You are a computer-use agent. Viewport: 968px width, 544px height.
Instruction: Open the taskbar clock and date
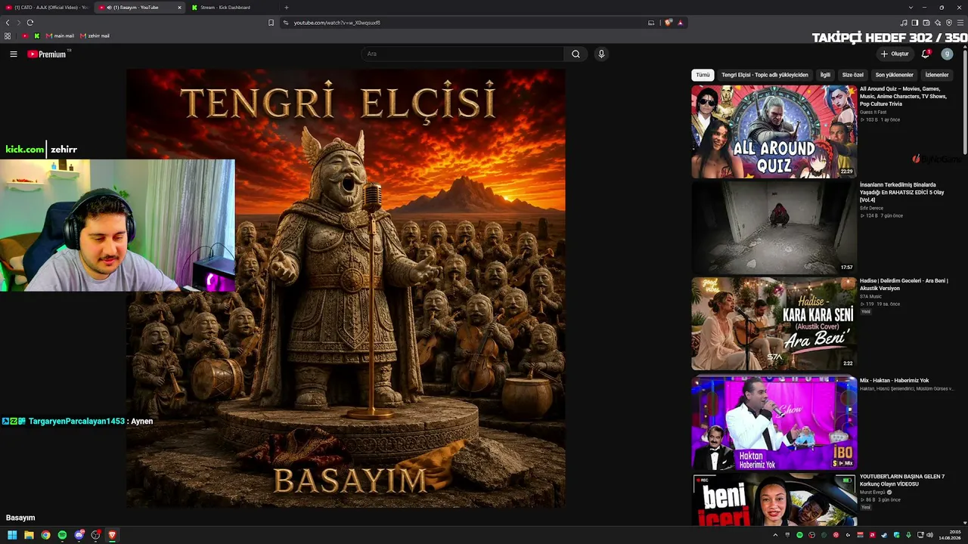coord(951,535)
